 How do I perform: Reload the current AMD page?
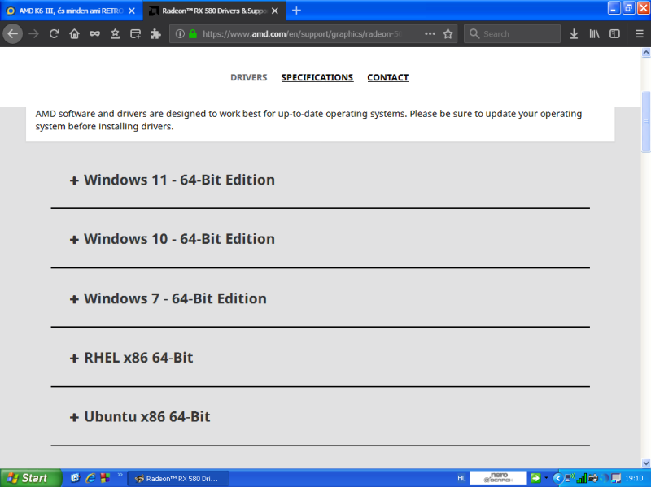click(x=54, y=34)
